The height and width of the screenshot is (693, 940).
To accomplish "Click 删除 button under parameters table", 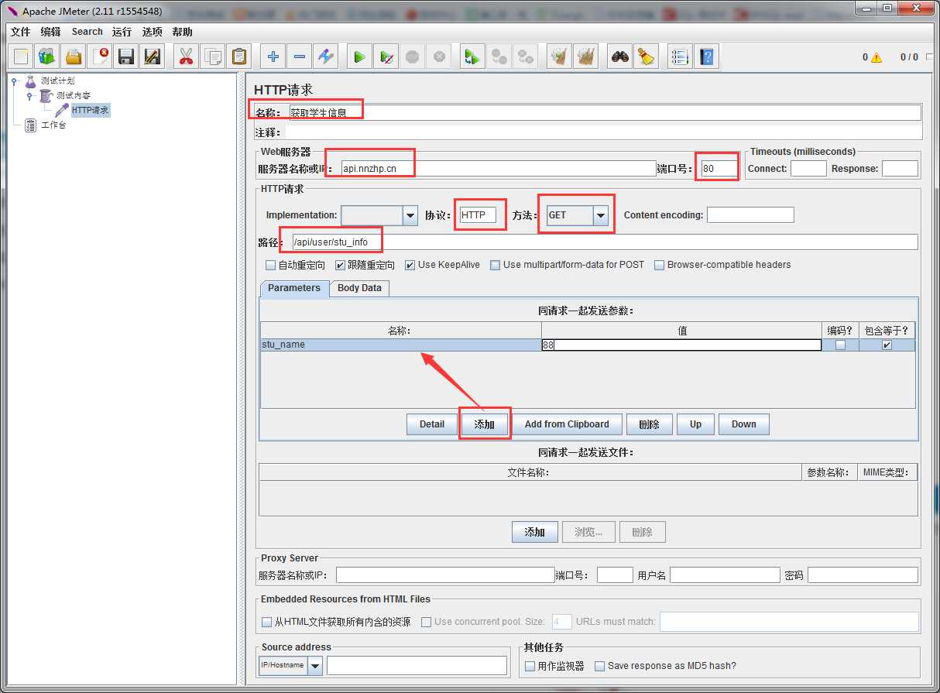I will pos(650,424).
